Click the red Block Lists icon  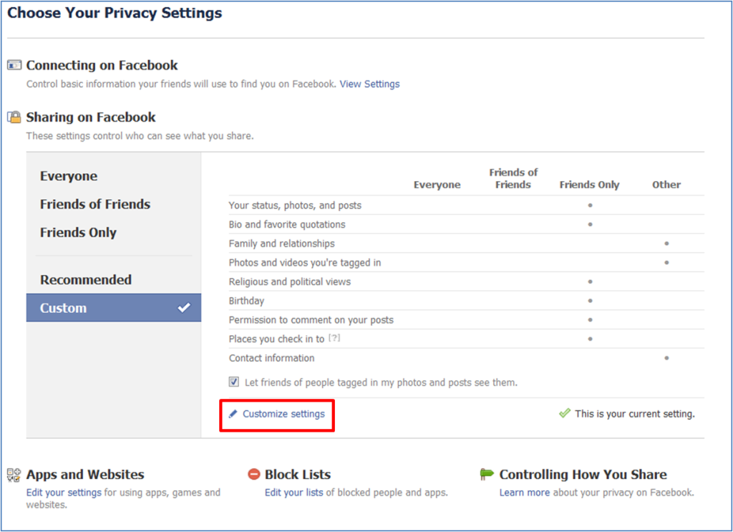[x=253, y=475]
